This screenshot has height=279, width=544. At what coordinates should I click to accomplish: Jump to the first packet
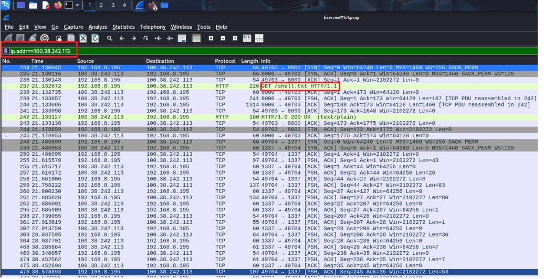(158, 38)
